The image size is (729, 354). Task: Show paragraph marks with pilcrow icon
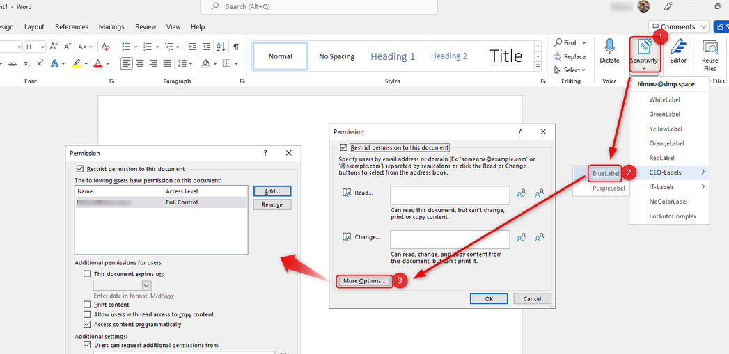(x=236, y=47)
